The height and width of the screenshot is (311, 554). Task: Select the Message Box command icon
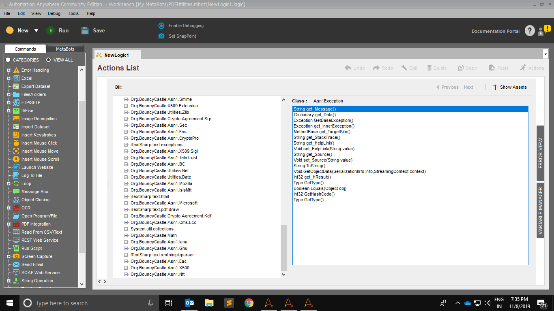(x=16, y=192)
